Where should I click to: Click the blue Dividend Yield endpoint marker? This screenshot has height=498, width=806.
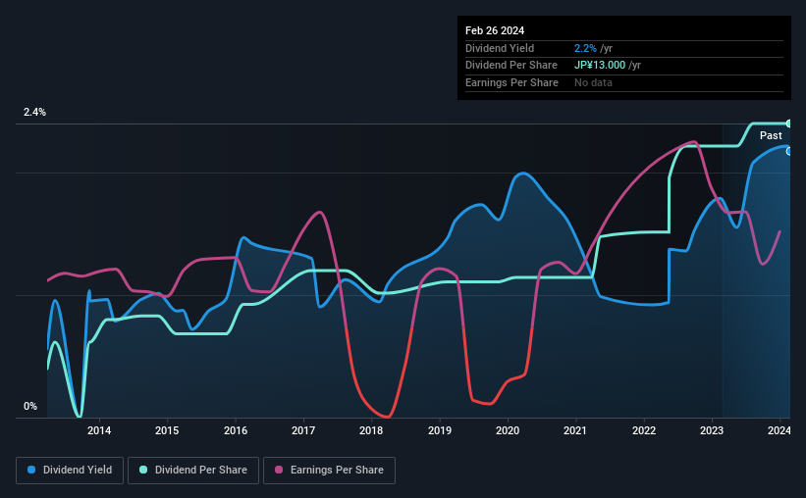pyautogui.click(x=788, y=151)
